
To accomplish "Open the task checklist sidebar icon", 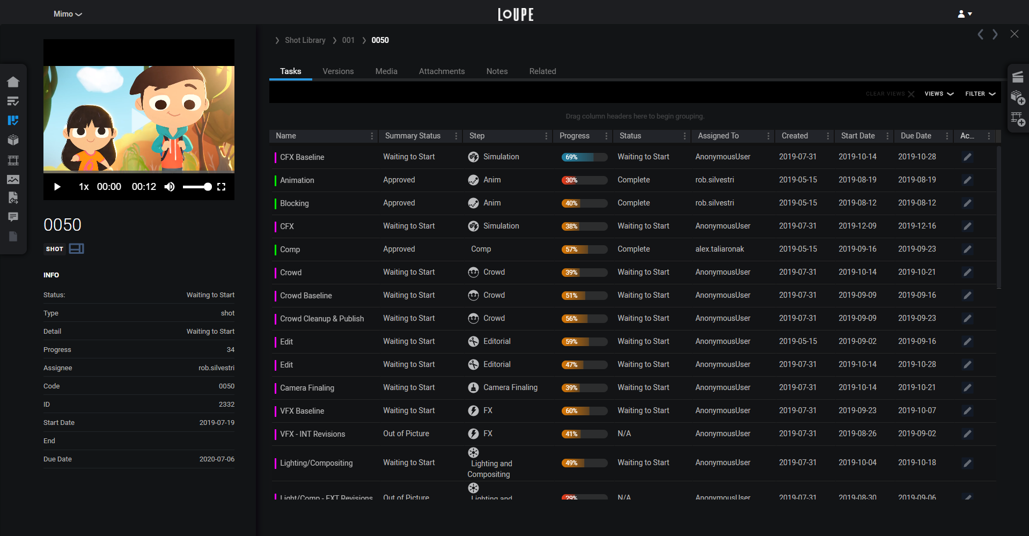I will pyautogui.click(x=13, y=101).
